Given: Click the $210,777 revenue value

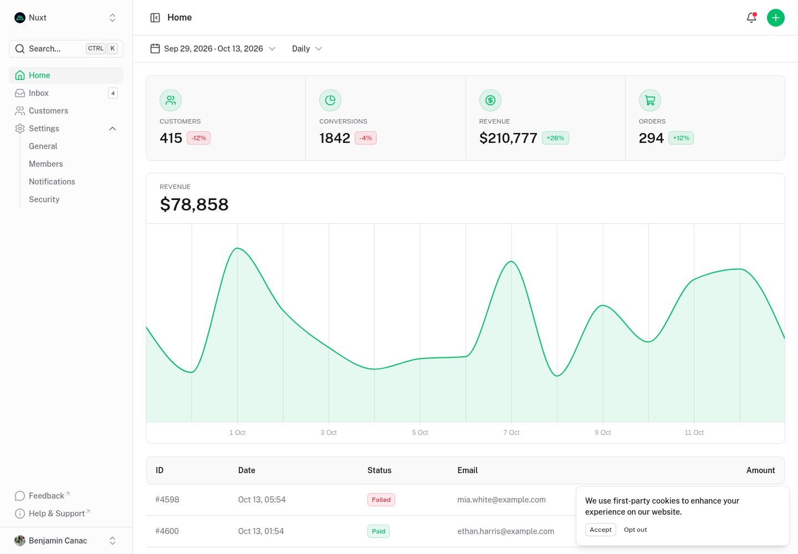Looking at the screenshot, I should (x=508, y=138).
